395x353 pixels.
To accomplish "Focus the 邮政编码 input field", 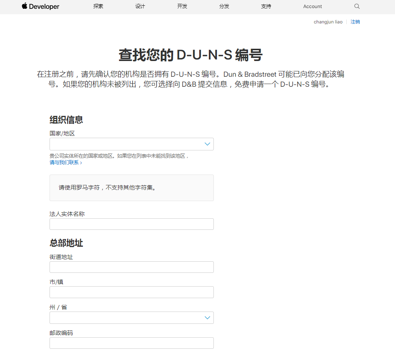I will pos(132,343).
